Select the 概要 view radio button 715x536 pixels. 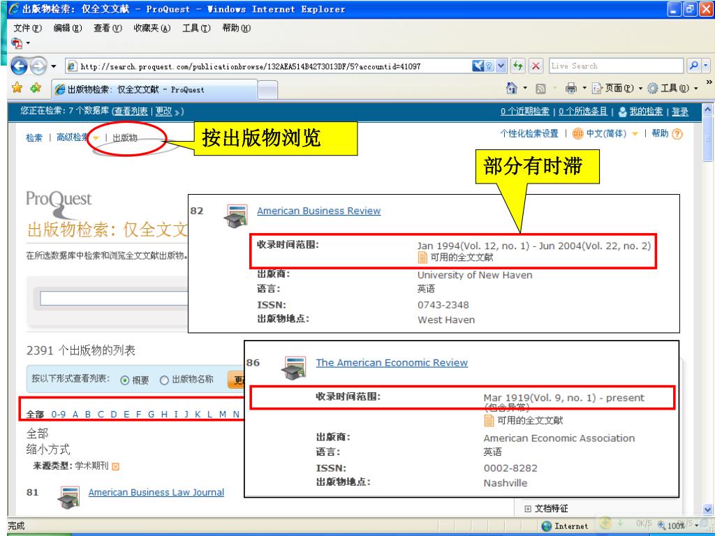click(124, 380)
